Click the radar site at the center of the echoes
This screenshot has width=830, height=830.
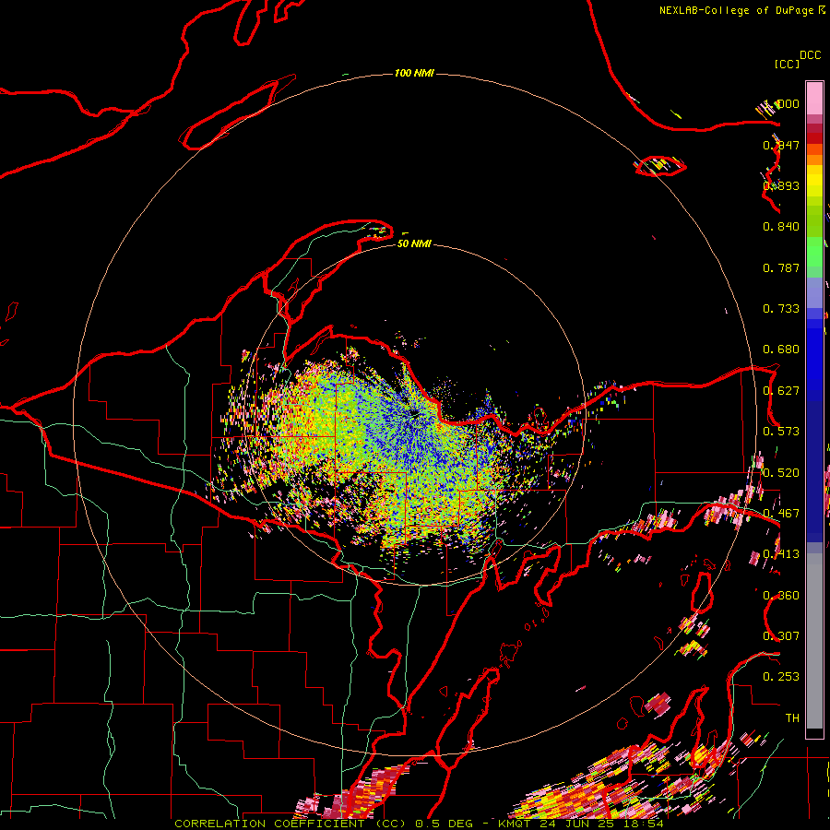tap(413, 412)
